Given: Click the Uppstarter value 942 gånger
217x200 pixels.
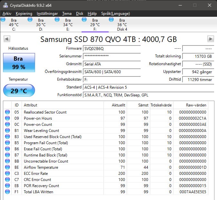Looking at the screenshot, I should [198, 72].
